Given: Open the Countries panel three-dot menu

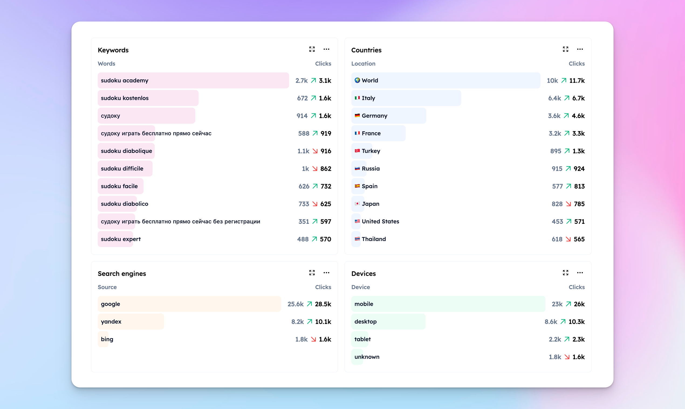Looking at the screenshot, I should [580, 49].
